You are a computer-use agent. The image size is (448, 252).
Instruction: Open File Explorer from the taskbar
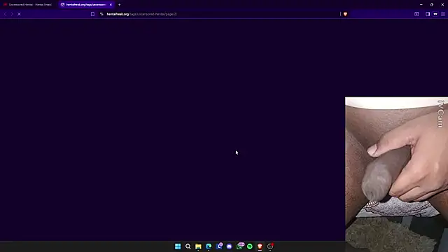click(x=198, y=246)
